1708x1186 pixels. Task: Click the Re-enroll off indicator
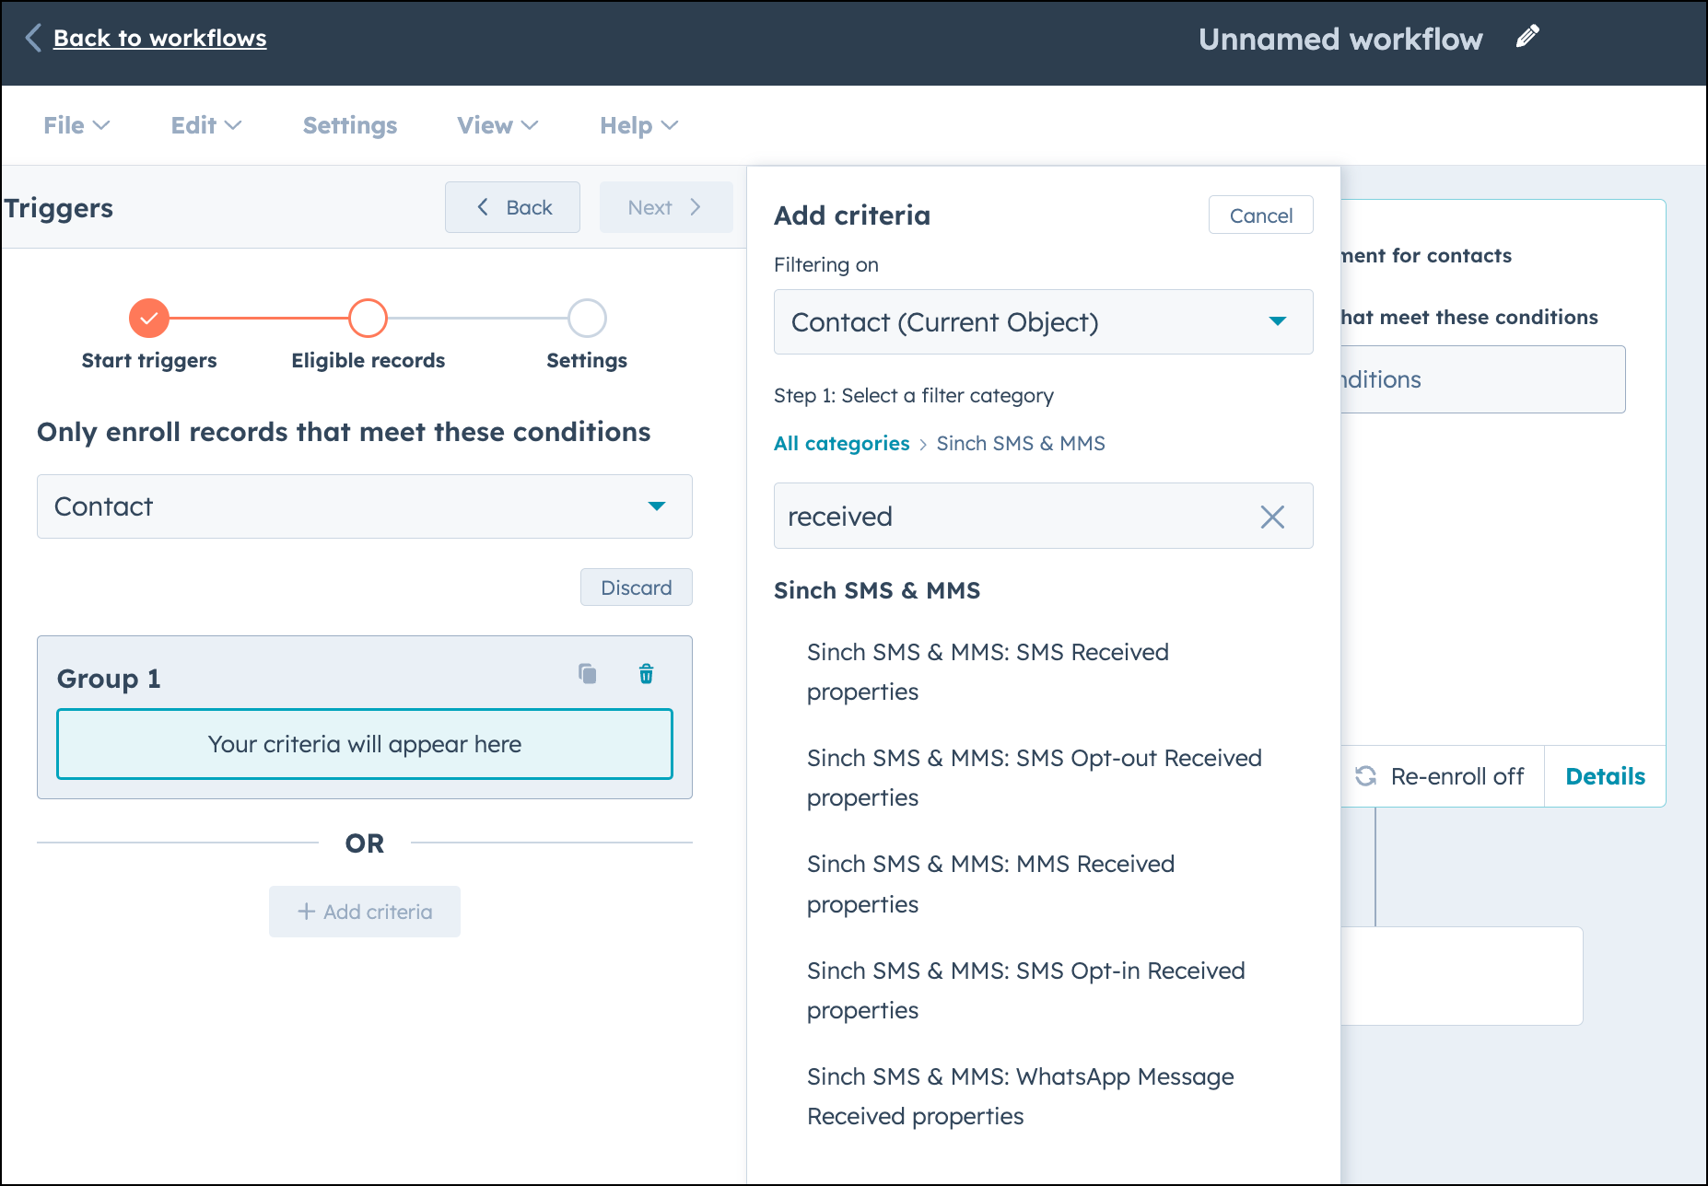pos(1440,776)
